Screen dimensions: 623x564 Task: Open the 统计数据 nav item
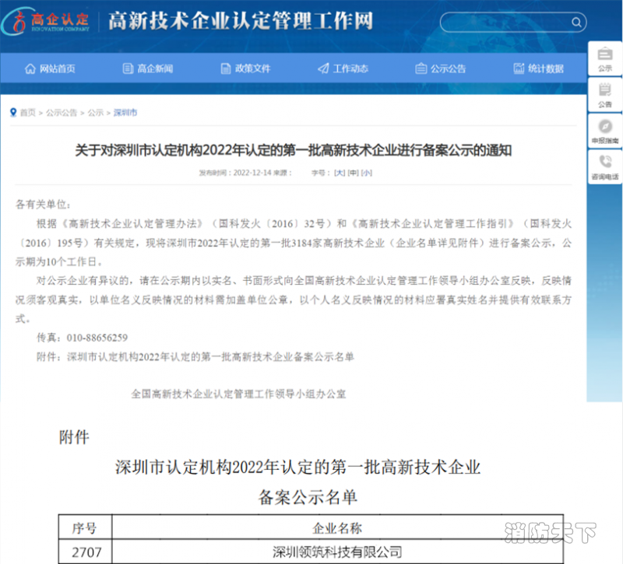click(538, 68)
